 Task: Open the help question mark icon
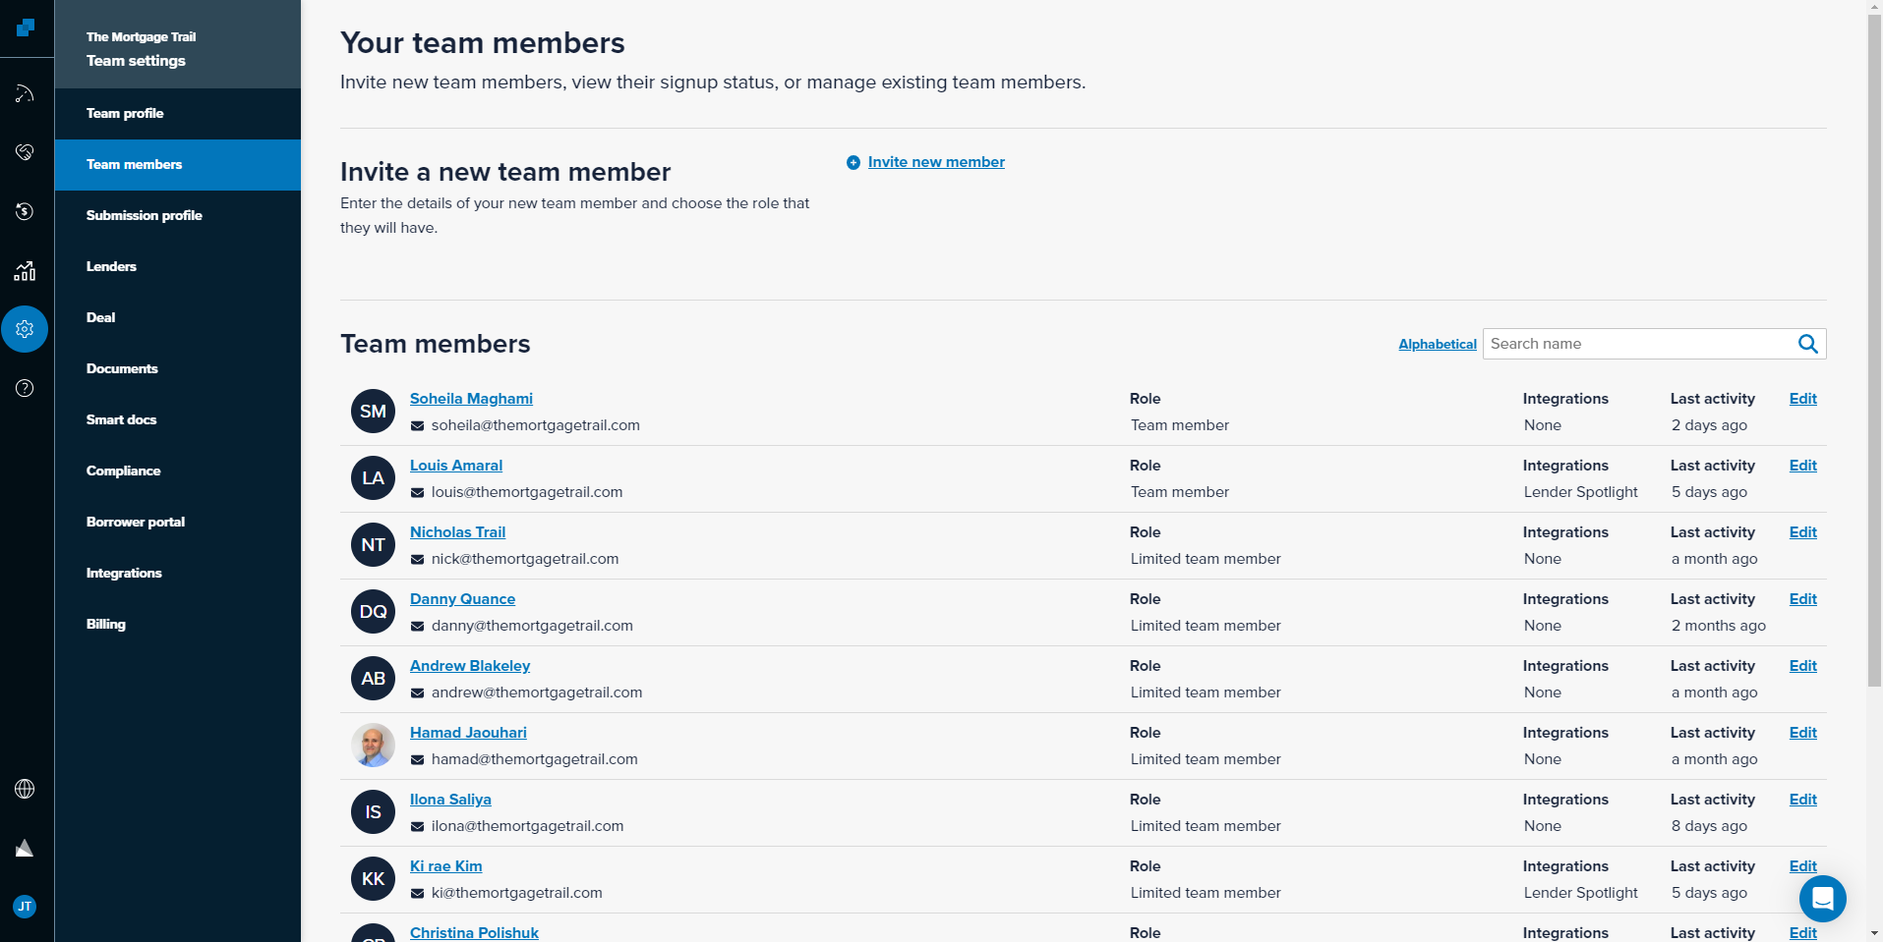(25, 388)
